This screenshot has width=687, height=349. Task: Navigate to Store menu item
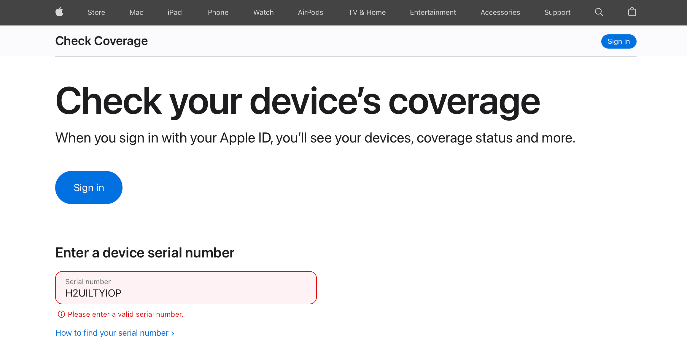97,12
